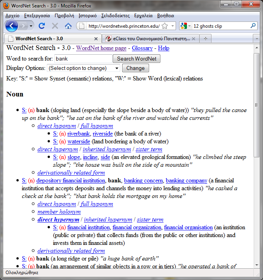Open the banking company link
This screenshot has width=263, height=280.
pos(187,180)
